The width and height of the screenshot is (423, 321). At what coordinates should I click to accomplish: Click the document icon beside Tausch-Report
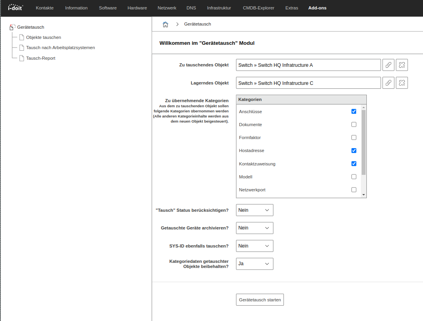click(x=22, y=58)
